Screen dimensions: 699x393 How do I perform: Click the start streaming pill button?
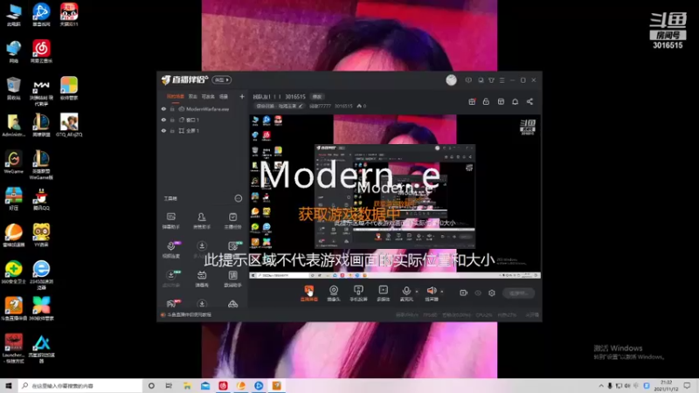pos(518,293)
